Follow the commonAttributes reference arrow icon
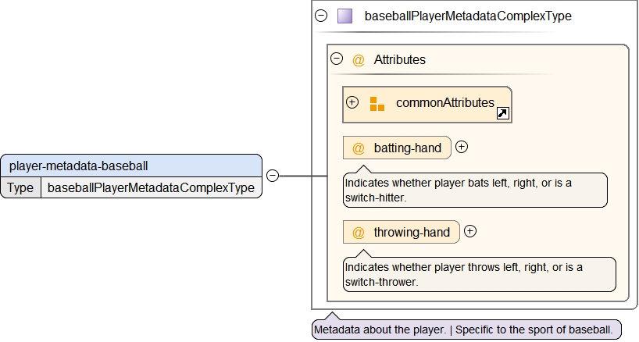This screenshot has height=342, width=639. 503,114
